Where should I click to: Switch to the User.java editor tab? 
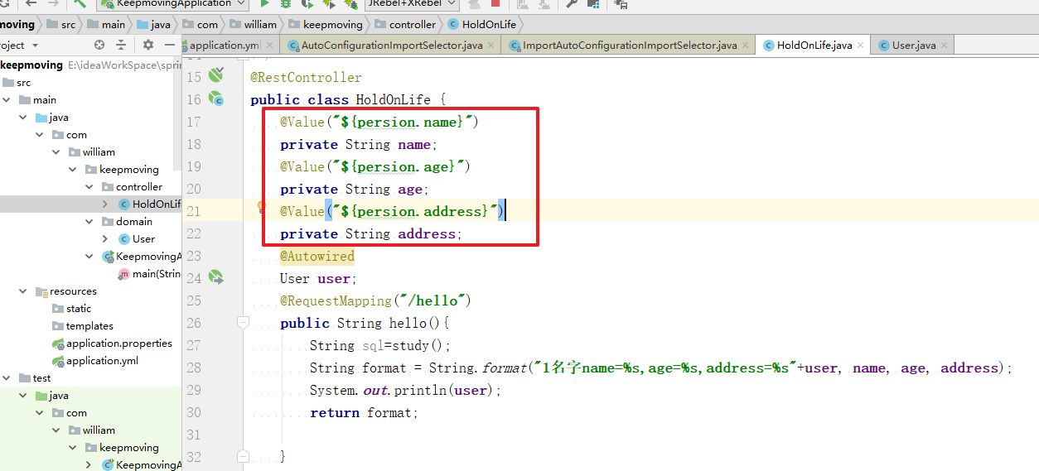[x=914, y=46]
